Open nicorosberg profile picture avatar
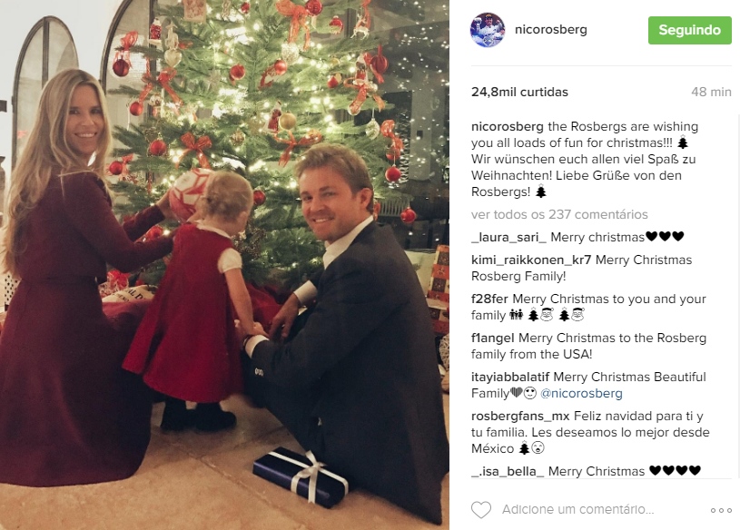 point(488,30)
